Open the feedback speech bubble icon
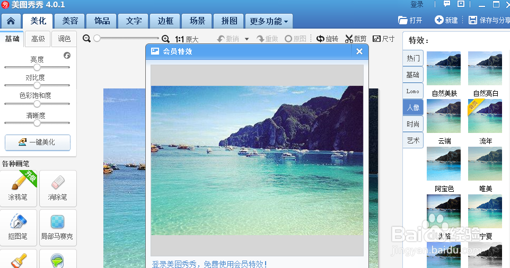The height and width of the screenshot is (268, 510). click(x=447, y=4)
